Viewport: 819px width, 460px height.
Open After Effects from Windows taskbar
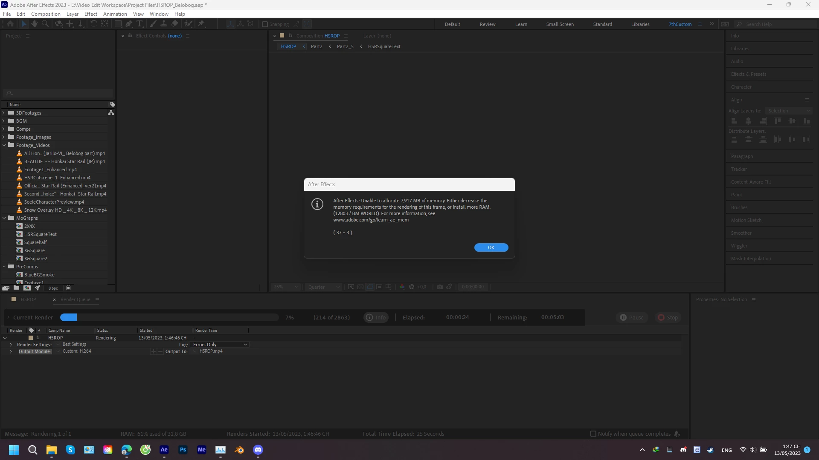(164, 450)
